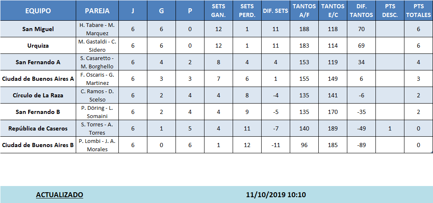Click Ciudad de Buenos Aires B cell

pyautogui.click(x=38, y=145)
